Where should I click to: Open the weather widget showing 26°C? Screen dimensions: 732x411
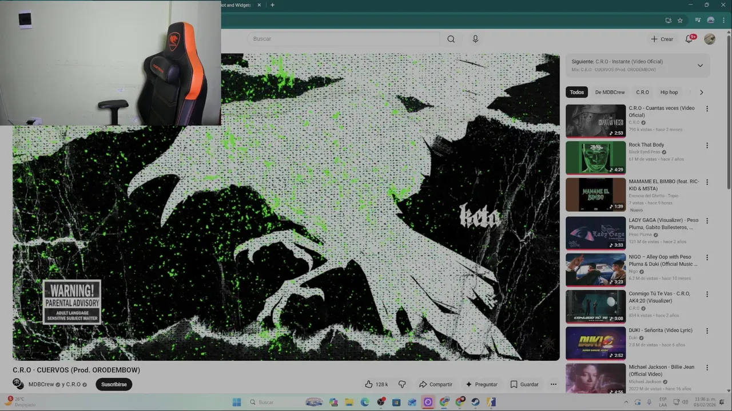pos(20,402)
